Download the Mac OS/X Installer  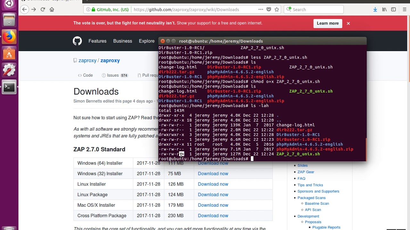pyautogui.click(x=213, y=205)
